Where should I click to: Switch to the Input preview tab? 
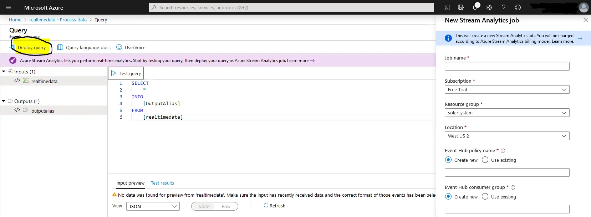(131, 183)
